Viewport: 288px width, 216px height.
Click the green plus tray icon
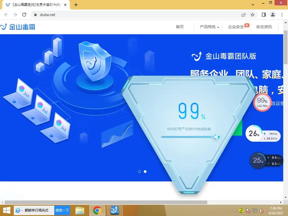[x=241, y=211]
